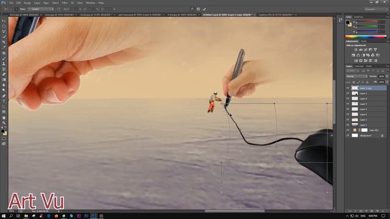This screenshot has width=390, height=219.
Task: Open the Warp preset dropdown
Action: (41, 9)
